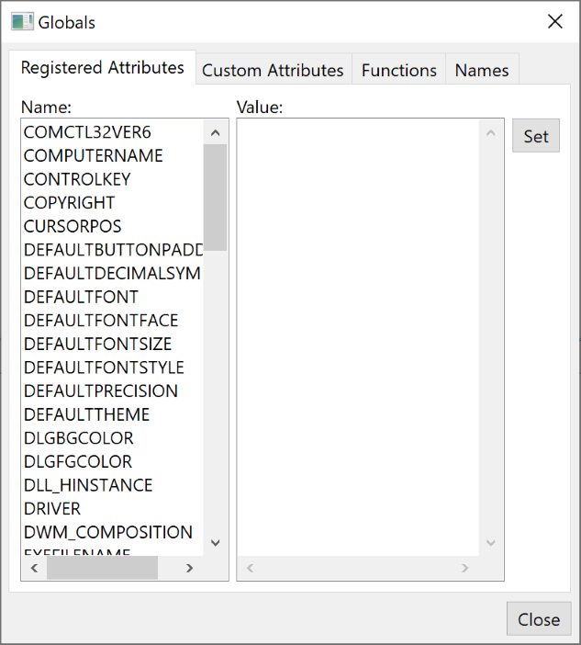
Task: Choose DEFAULTFONTSIZE from the list
Action: click(x=97, y=344)
